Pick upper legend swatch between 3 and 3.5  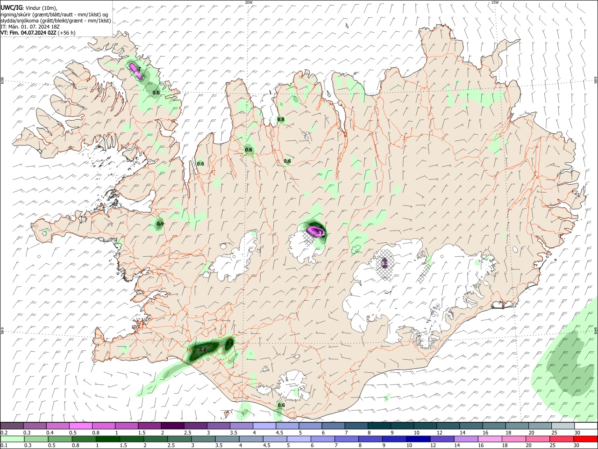[218, 426]
